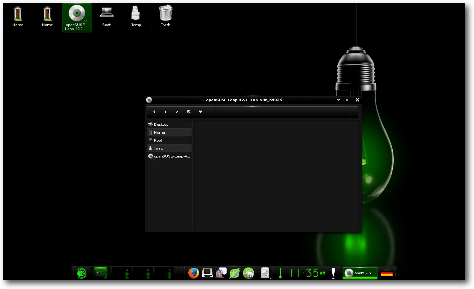Click the openSUSE-Leap-42.1-DVD-x86_64026 window title

click(244, 100)
